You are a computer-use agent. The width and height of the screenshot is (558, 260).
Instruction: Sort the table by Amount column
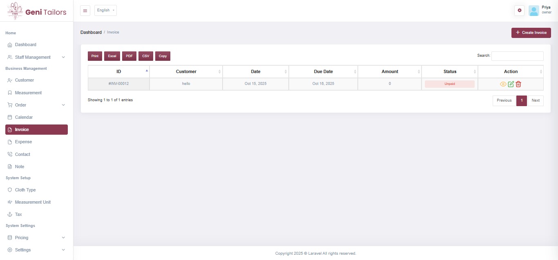click(390, 71)
